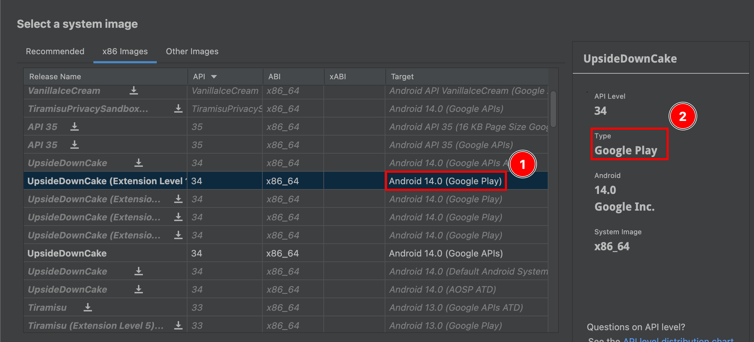
Task: Download the VanillaIceCream system image
Action: pyautogui.click(x=134, y=91)
